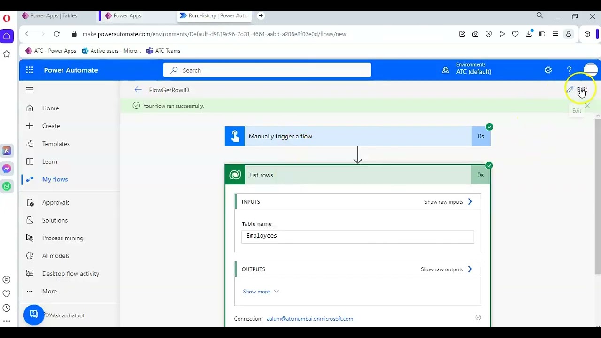Open the Power Automate app launcher waffle
The width and height of the screenshot is (601, 338).
30,70
